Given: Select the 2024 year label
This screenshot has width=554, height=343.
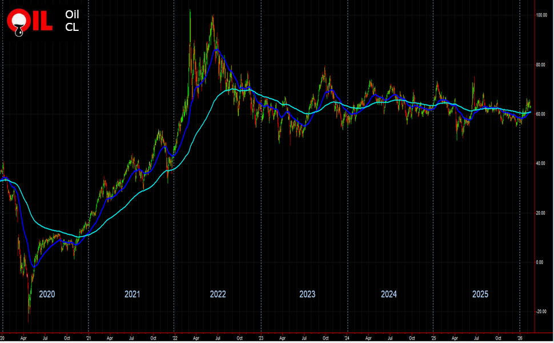Looking at the screenshot, I should (x=389, y=294).
